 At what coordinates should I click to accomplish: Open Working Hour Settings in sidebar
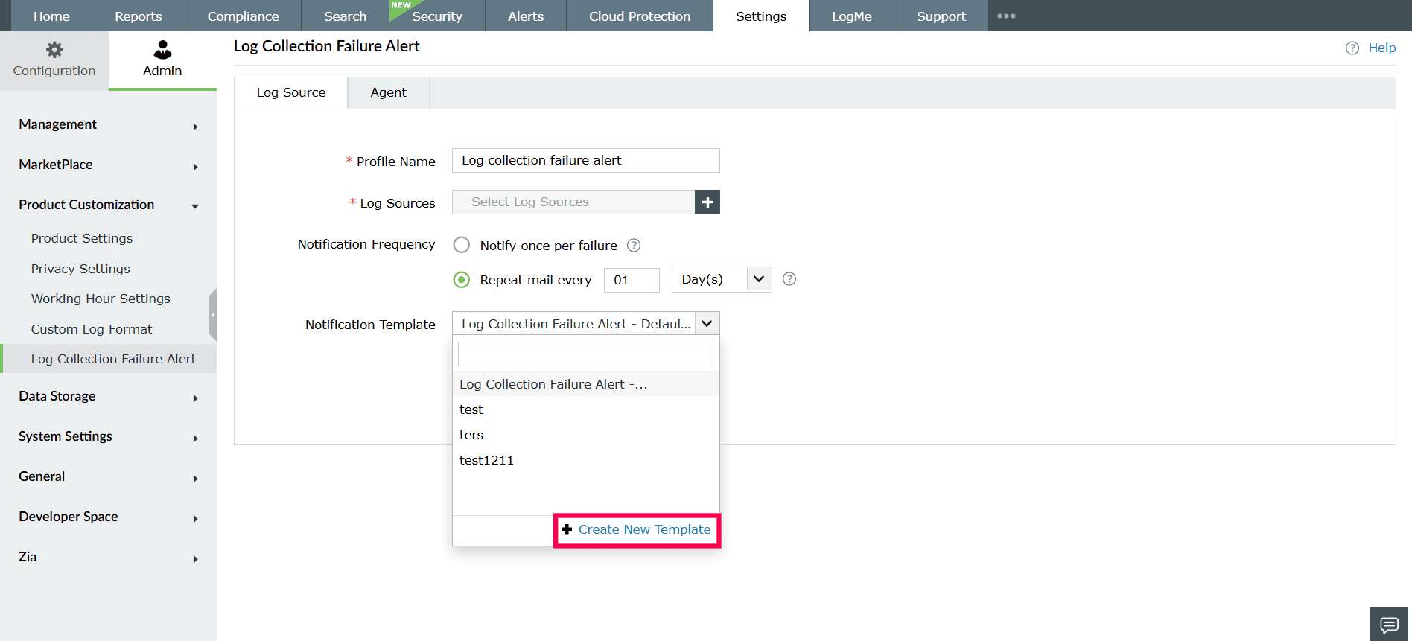[101, 299]
